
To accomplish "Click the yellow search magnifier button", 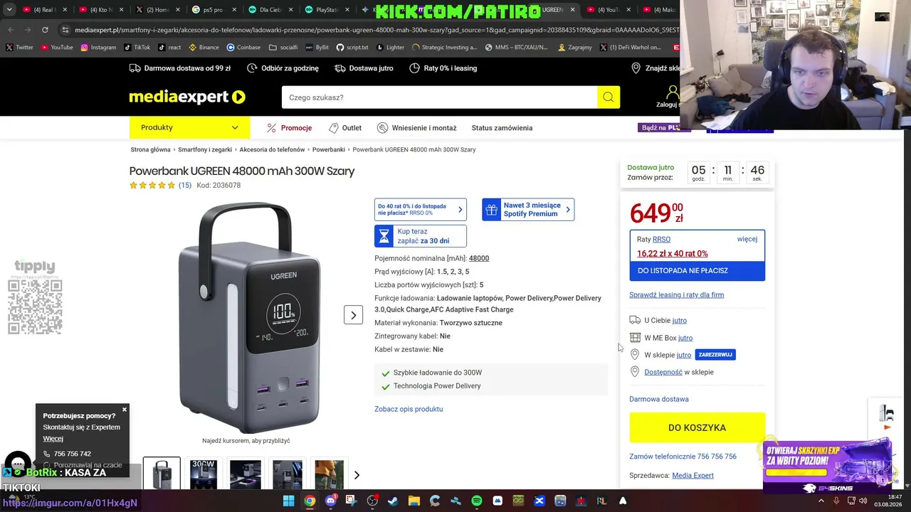I will pos(608,97).
